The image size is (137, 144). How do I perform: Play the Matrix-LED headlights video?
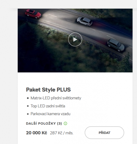(75, 40)
